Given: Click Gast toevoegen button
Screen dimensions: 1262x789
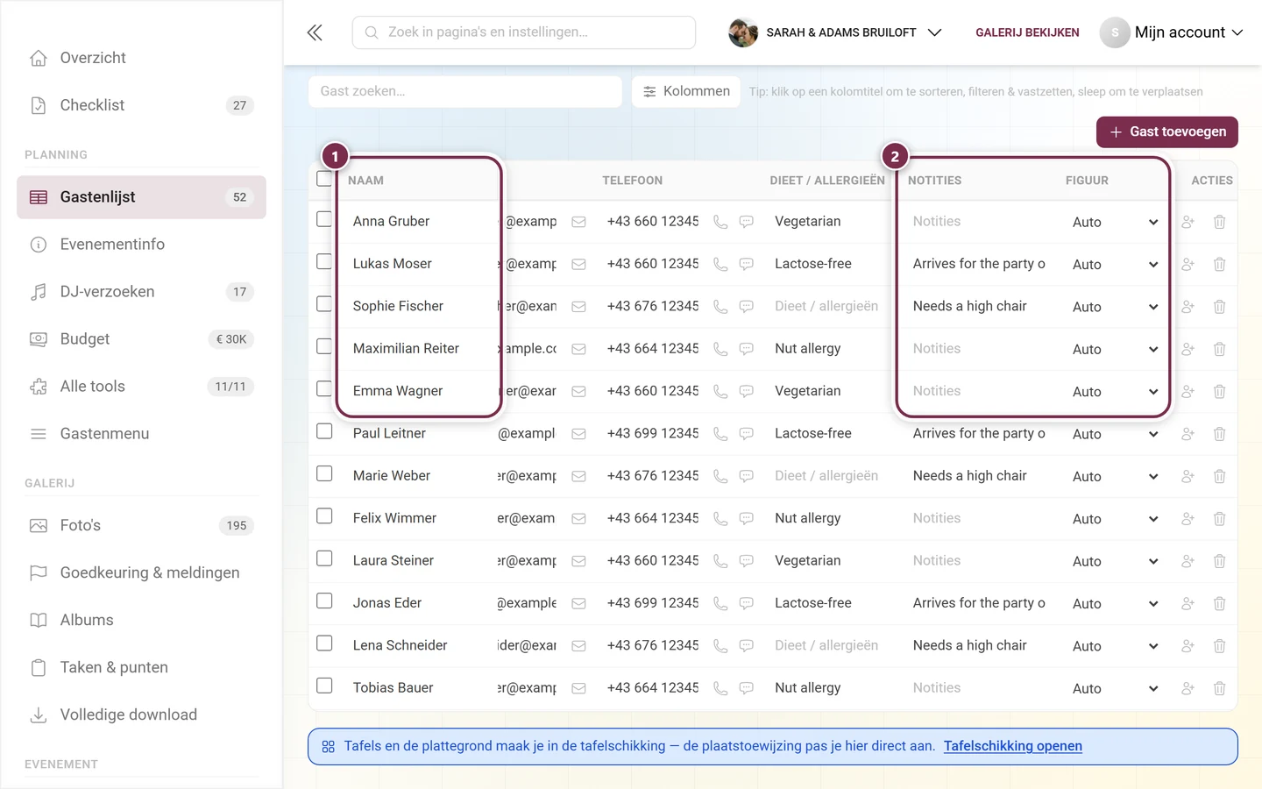Looking at the screenshot, I should (x=1166, y=131).
